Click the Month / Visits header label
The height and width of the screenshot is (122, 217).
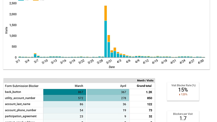click(145, 80)
